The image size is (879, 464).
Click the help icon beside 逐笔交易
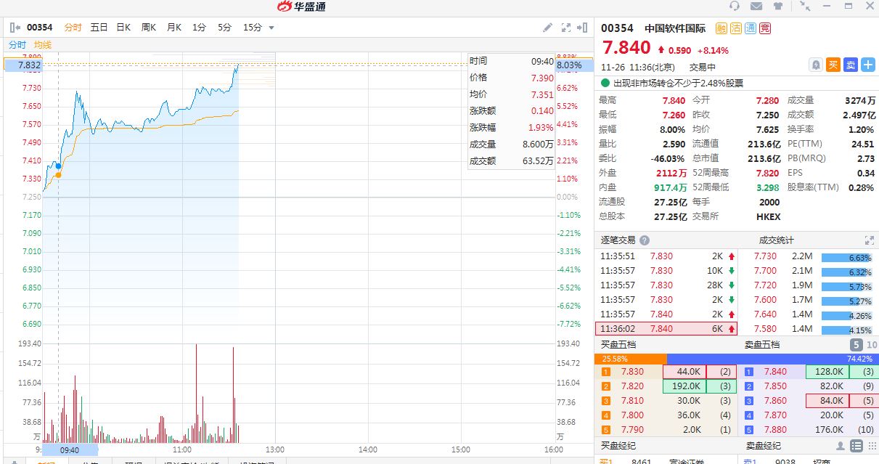(645, 240)
